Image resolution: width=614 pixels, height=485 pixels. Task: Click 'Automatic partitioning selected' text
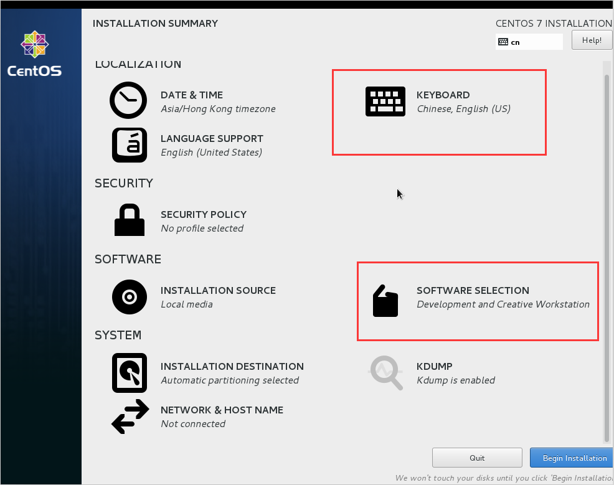click(x=230, y=380)
